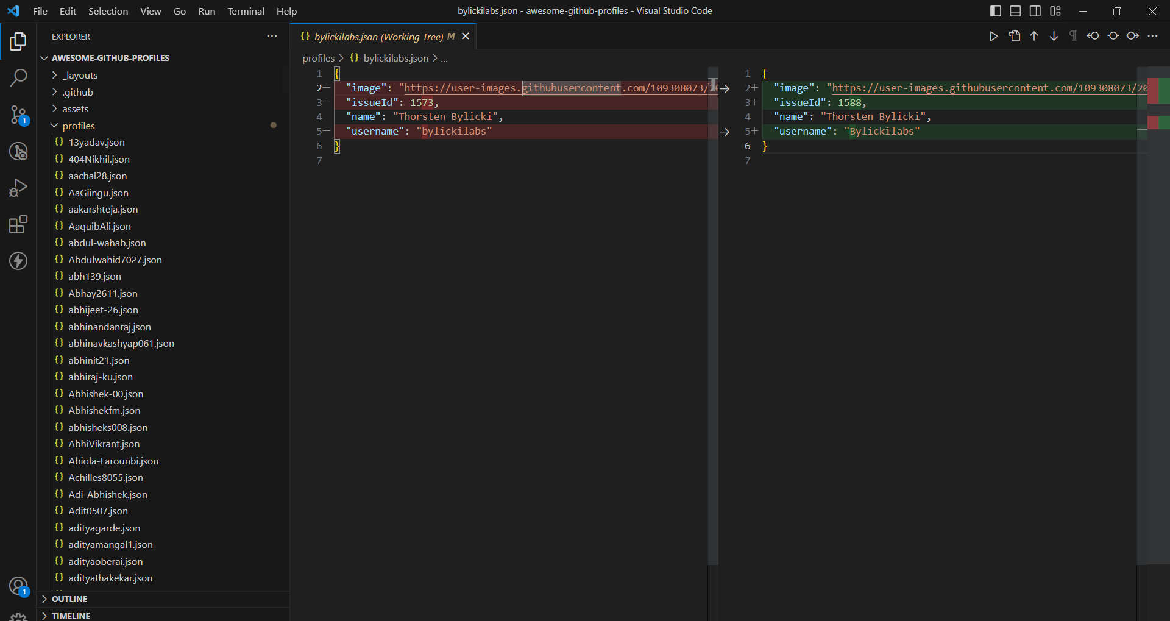Open the Terminal menu
The height and width of the screenshot is (621, 1170).
tap(246, 11)
